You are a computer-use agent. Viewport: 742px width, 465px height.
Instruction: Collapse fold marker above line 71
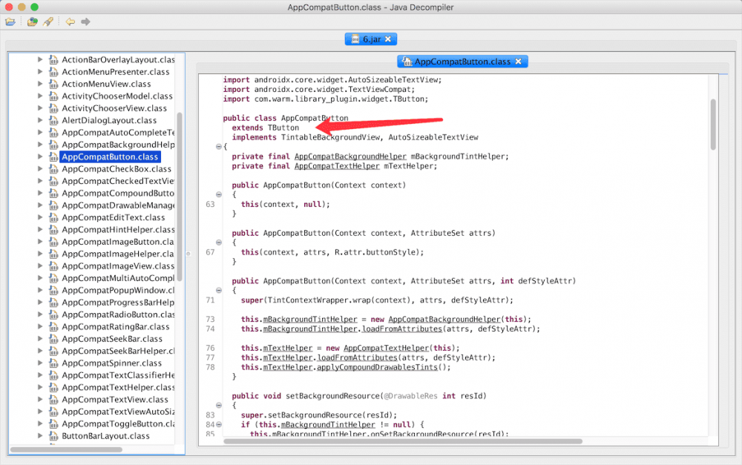[219, 290]
